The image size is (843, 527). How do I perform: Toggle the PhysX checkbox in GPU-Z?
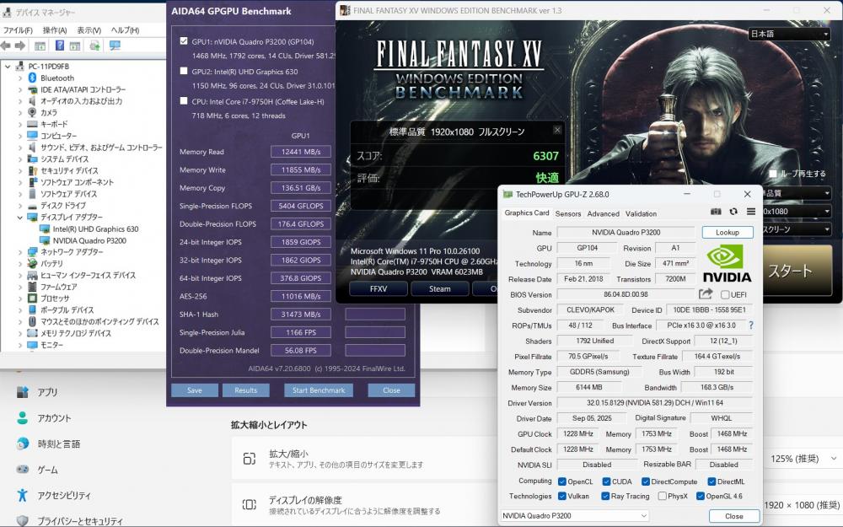pos(663,497)
